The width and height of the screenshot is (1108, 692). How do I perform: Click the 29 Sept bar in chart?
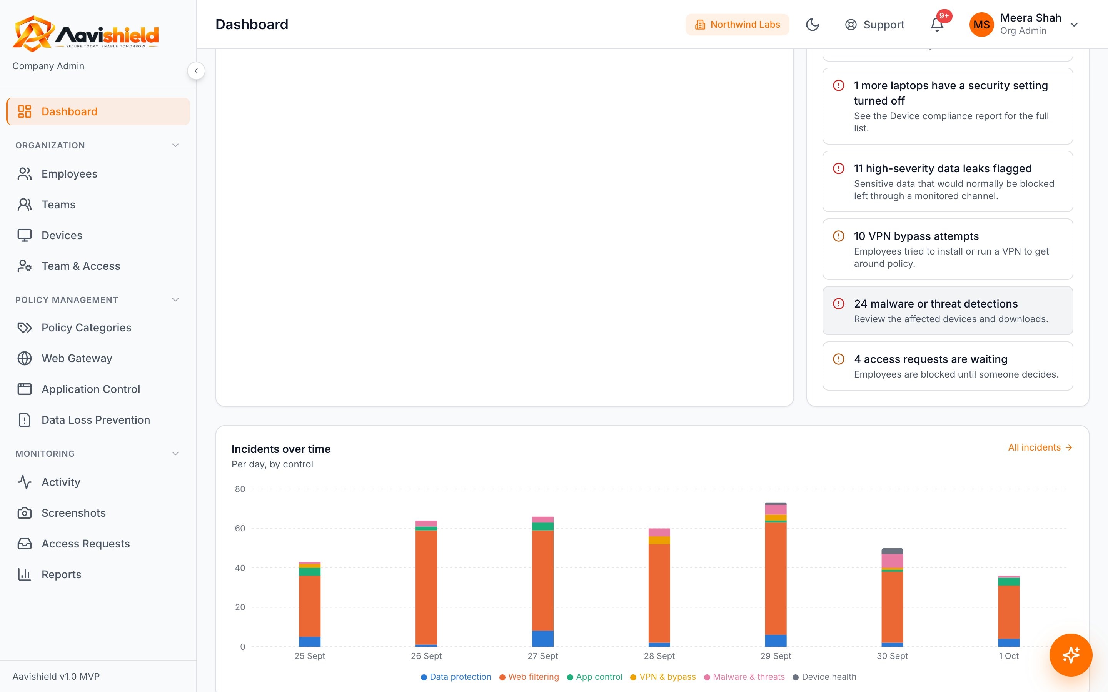tap(776, 574)
